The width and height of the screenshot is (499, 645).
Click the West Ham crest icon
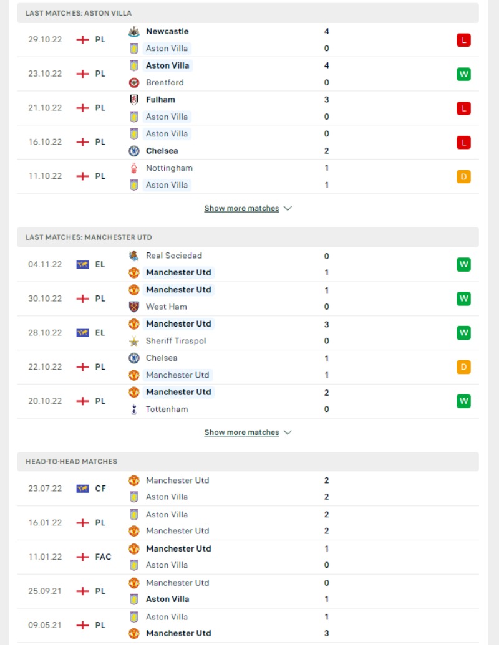point(134,307)
